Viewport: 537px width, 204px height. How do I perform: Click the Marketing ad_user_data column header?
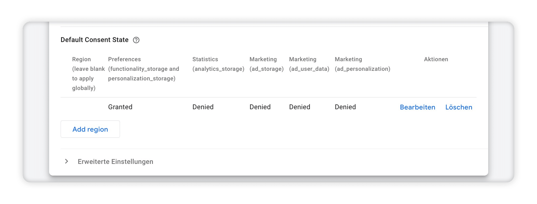pos(309,64)
